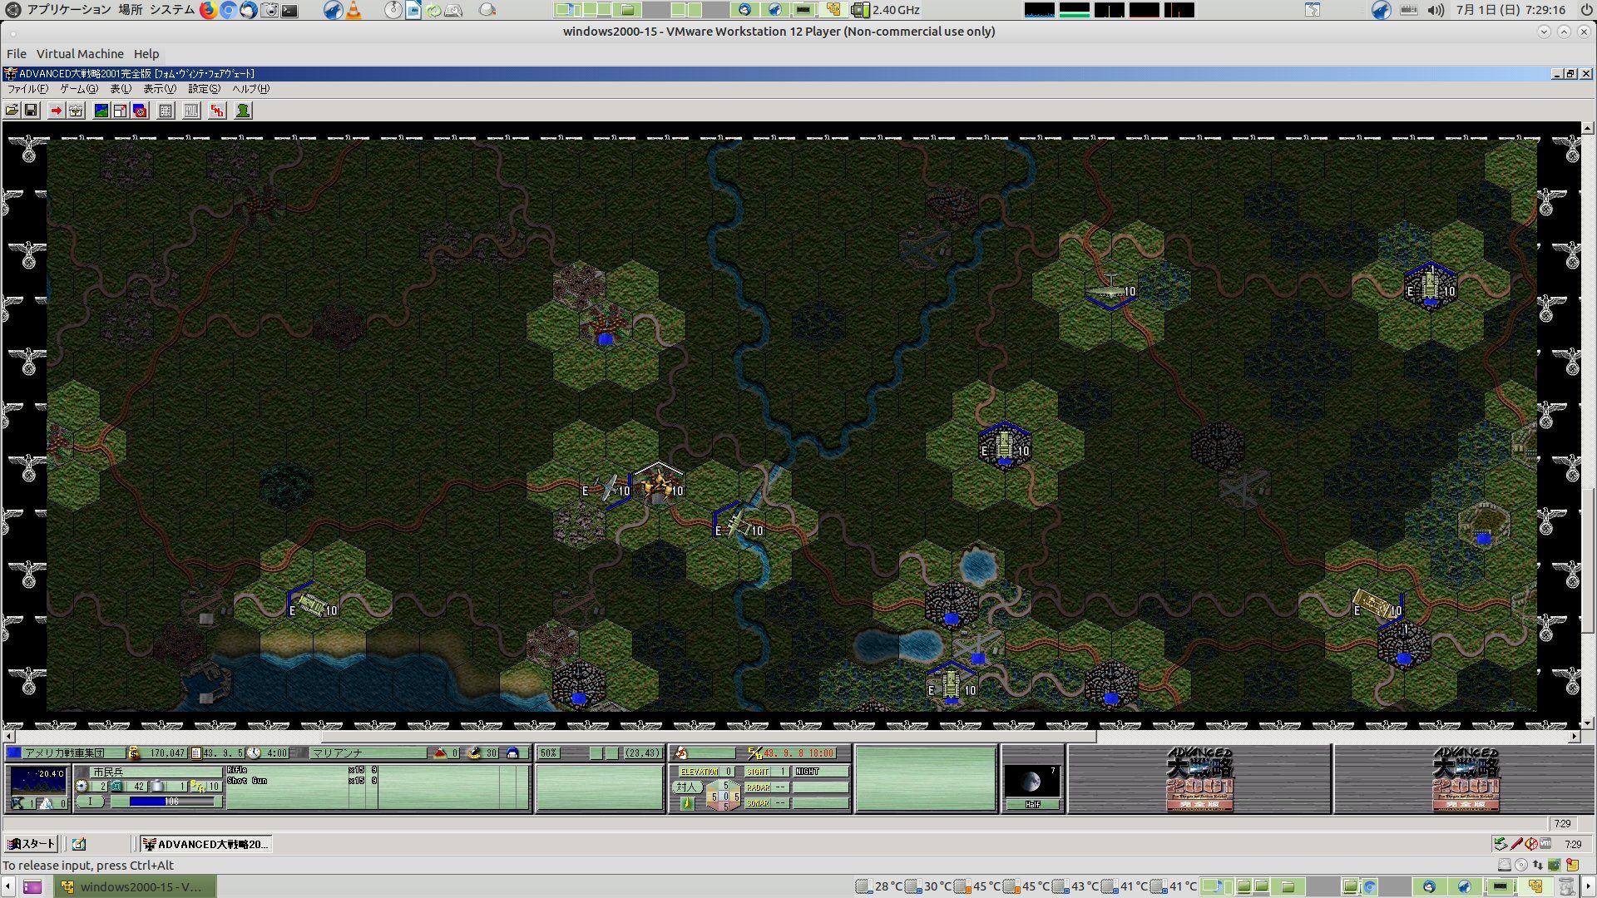
Task: Toggle the 'I' button below 市民兵
Action: coord(91,802)
